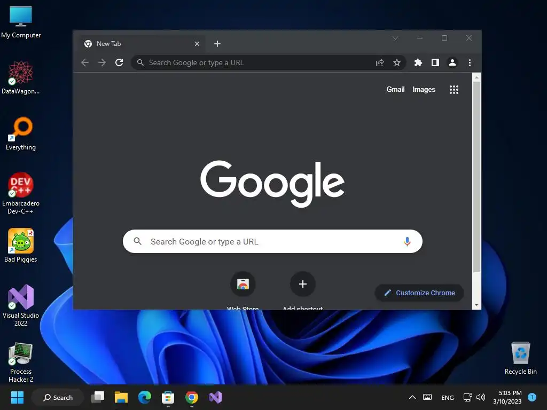Open File Explorer from the taskbar
547x410 pixels.
[x=121, y=397]
